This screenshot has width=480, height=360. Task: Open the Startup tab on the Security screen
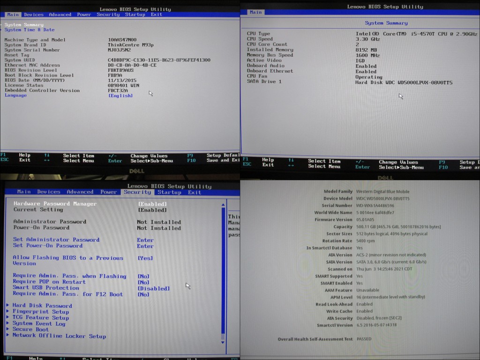click(169, 192)
